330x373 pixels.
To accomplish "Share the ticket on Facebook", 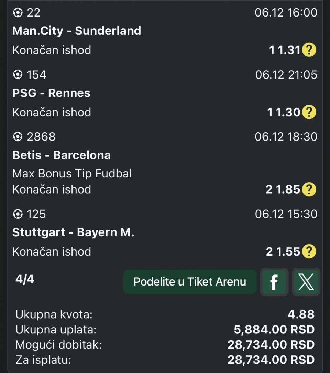I will tap(274, 282).
